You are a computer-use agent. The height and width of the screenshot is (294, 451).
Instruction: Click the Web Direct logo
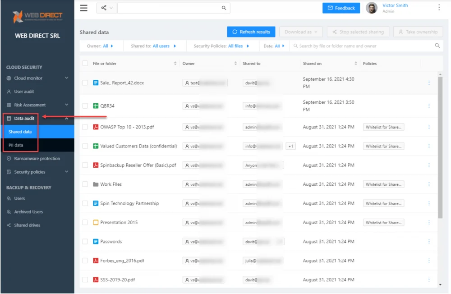[x=37, y=17]
